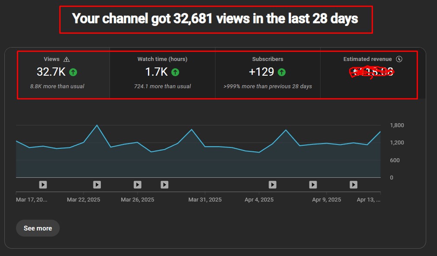Click the green up arrow beside +129
Screen dimensions: 437x256
(282, 72)
